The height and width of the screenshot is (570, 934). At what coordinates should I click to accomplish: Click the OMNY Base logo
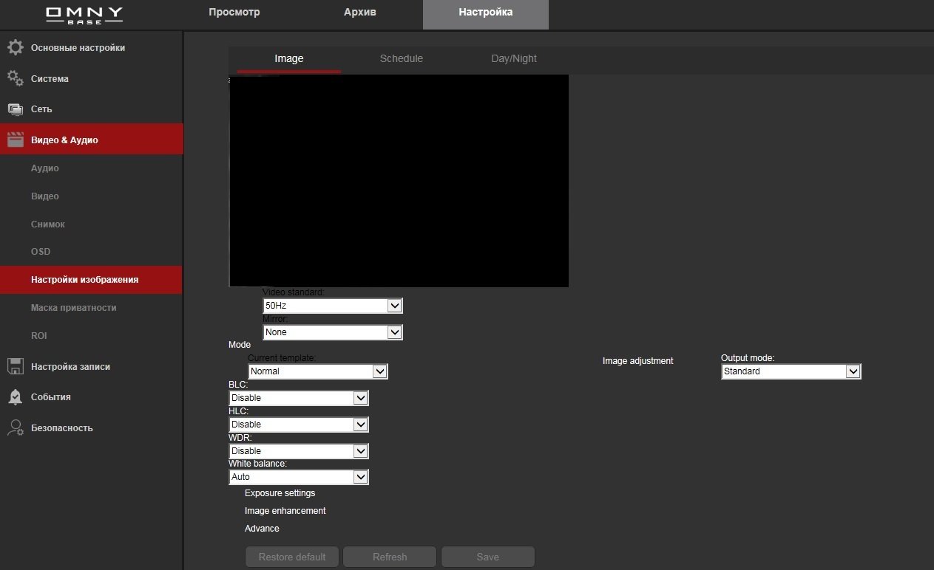point(84,15)
